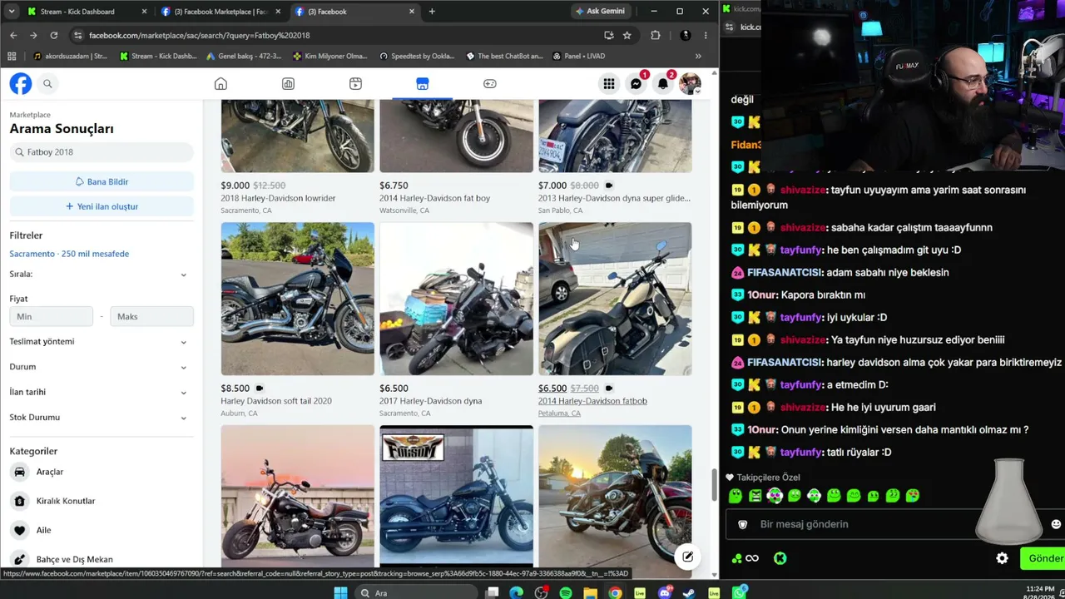
Task: Open the Facebook notifications bell
Action: 662,84
